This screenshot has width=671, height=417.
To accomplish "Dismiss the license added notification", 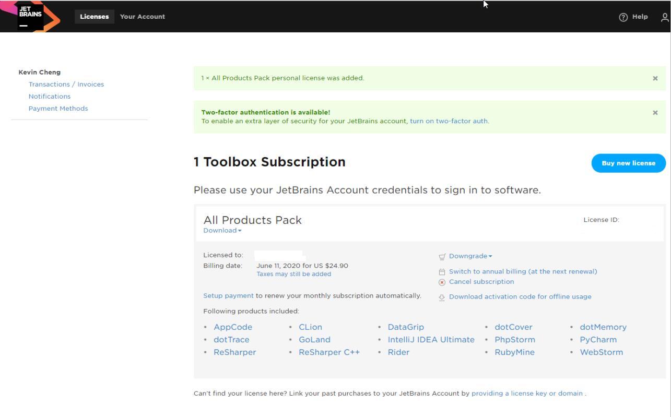I will coord(655,78).
